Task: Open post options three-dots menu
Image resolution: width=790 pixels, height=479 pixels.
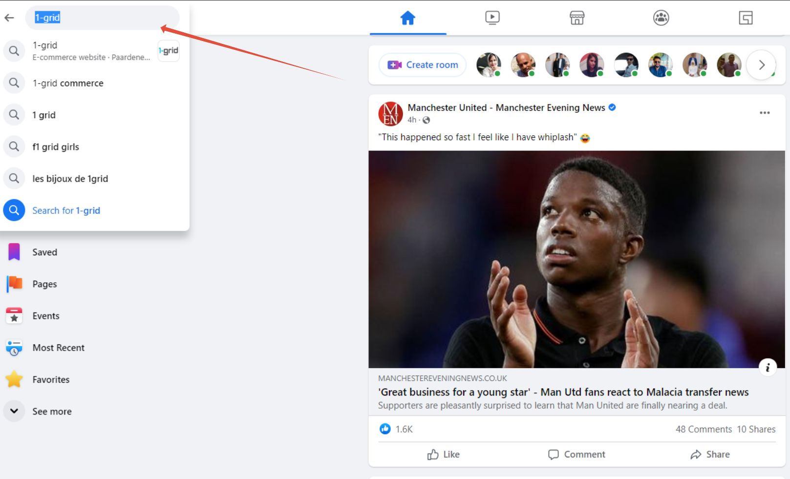Action: point(765,113)
